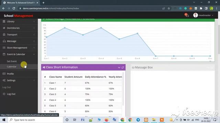This screenshot has width=220, height=123.
Task: Click the page vertical scrollbar
Action: coord(219,39)
